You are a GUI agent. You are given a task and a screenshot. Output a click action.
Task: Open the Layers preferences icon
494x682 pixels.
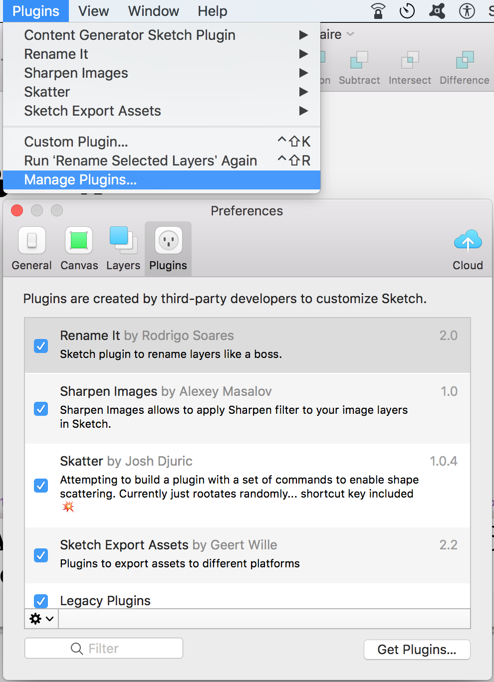(x=123, y=248)
